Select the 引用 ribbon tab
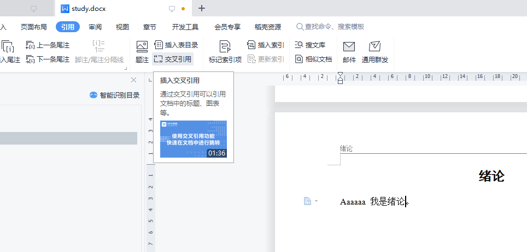The width and height of the screenshot is (527, 252). click(x=68, y=27)
